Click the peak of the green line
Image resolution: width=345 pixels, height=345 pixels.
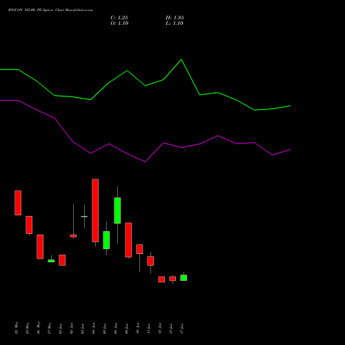(181, 59)
